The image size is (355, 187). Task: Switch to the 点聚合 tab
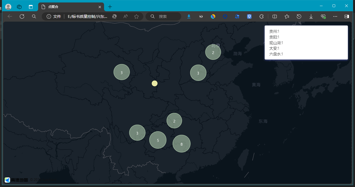pyautogui.click(x=69, y=7)
